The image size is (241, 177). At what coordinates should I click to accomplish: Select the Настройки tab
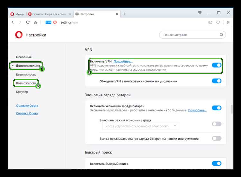click(97, 14)
